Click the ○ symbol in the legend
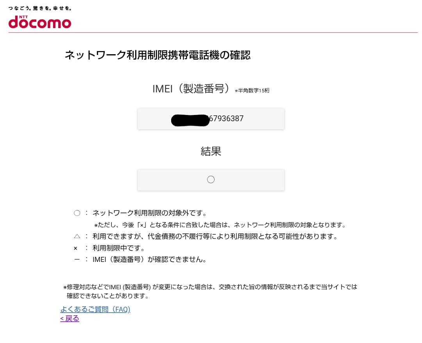Image resolution: width=422 pixels, height=343 pixels. coord(77,213)
